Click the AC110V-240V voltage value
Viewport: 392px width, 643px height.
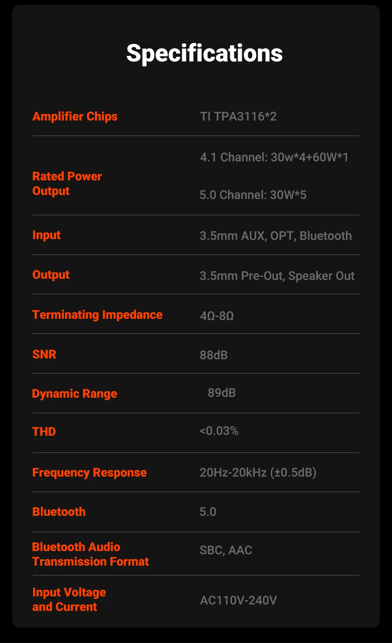click(238, 600)
